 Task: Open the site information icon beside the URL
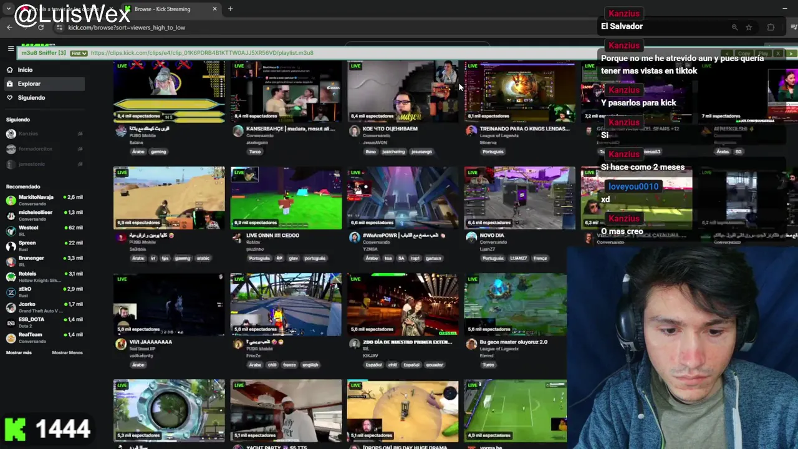pos(59,27)
